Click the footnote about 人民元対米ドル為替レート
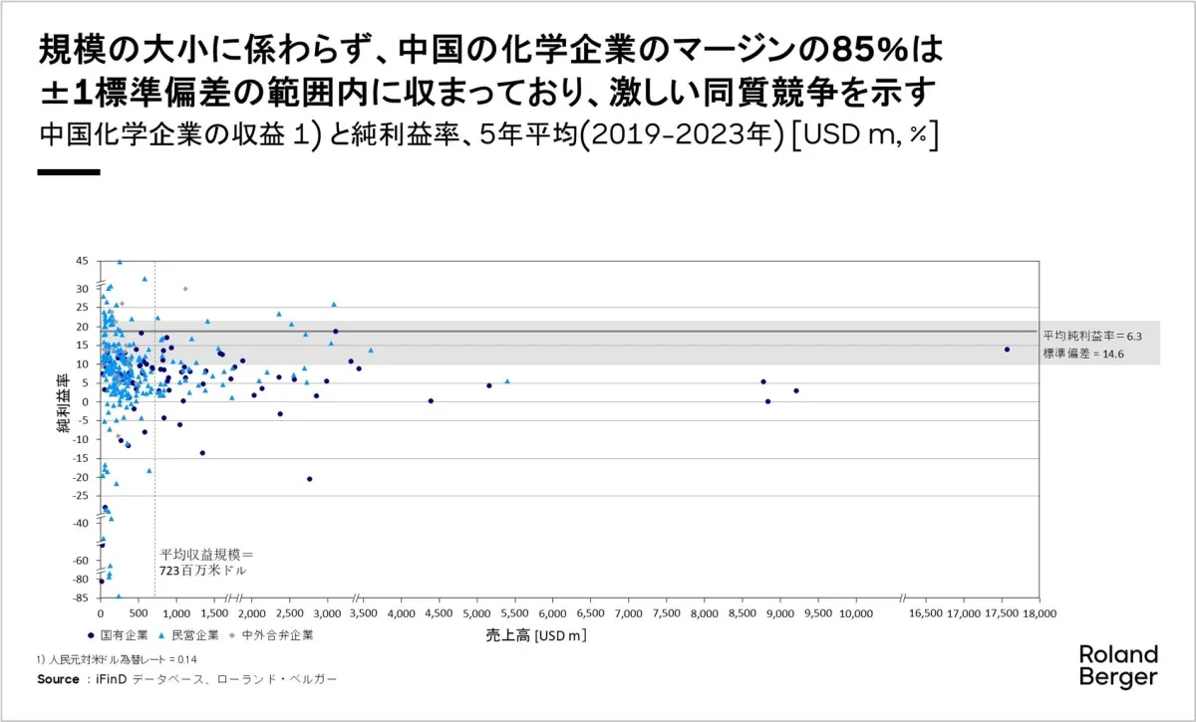1196x722 pixels. pos(117,659)
